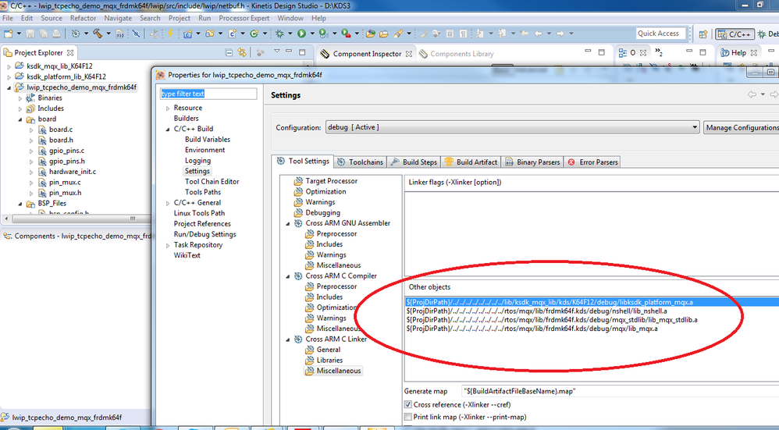The image size is (779, 430).
Task: Select the lib_mqx_stdlib.a object entry
Action: coord(551,320)
